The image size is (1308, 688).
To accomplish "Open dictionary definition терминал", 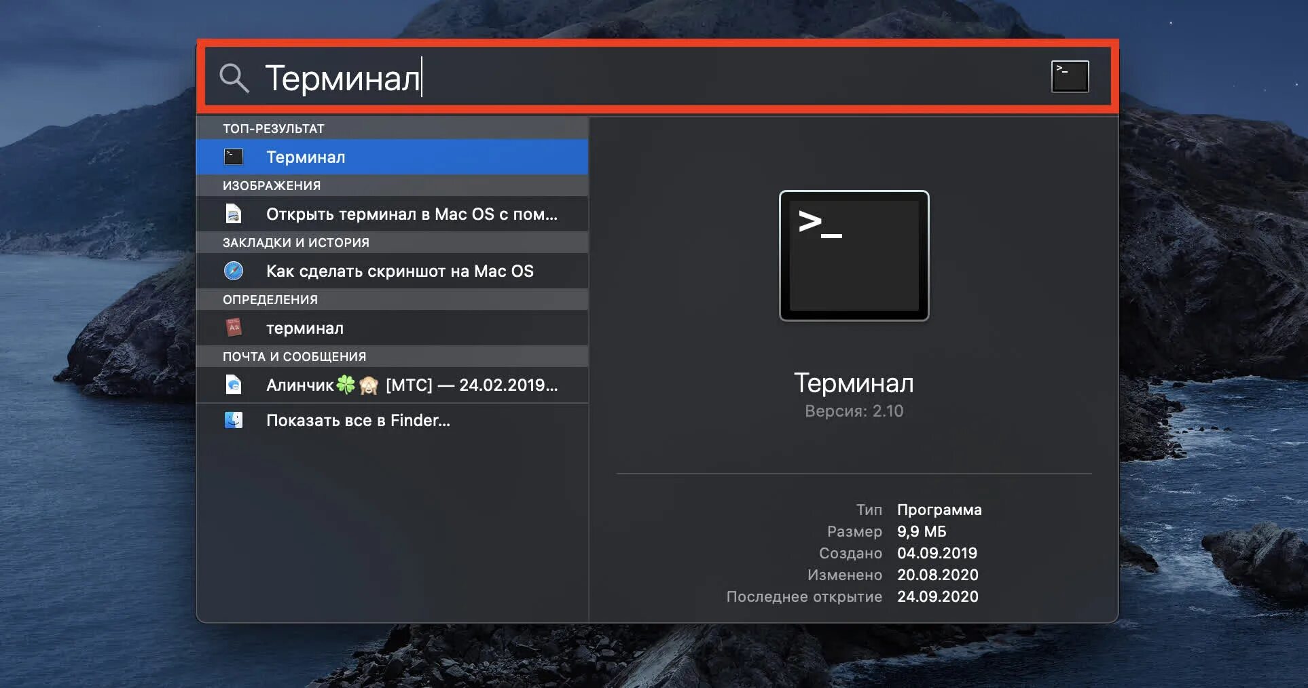I will click(392, 328).
